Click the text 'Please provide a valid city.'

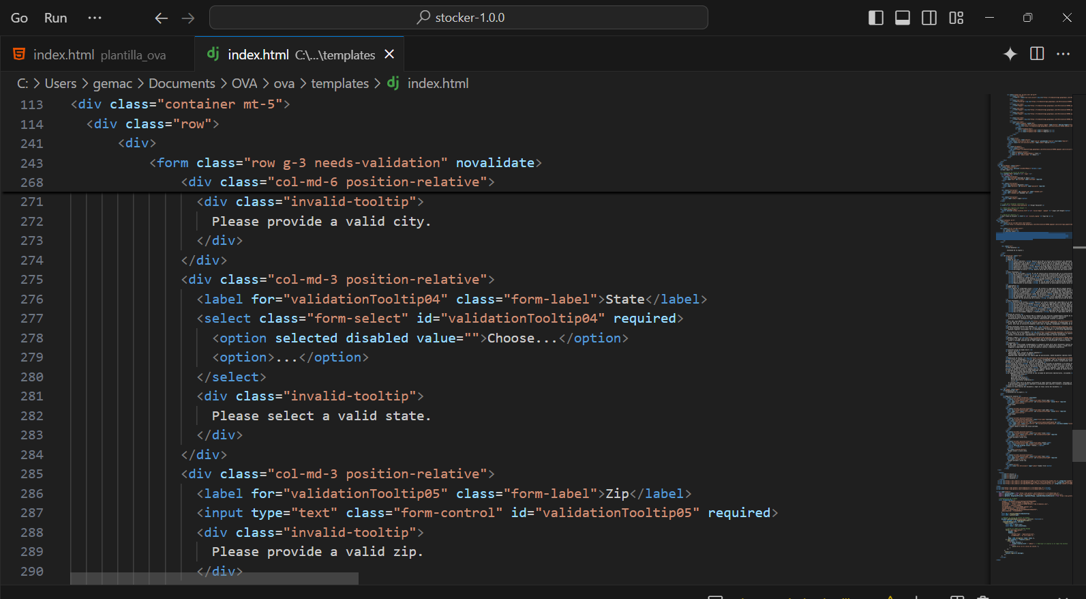pyautogui.click(x=321, y=222)
